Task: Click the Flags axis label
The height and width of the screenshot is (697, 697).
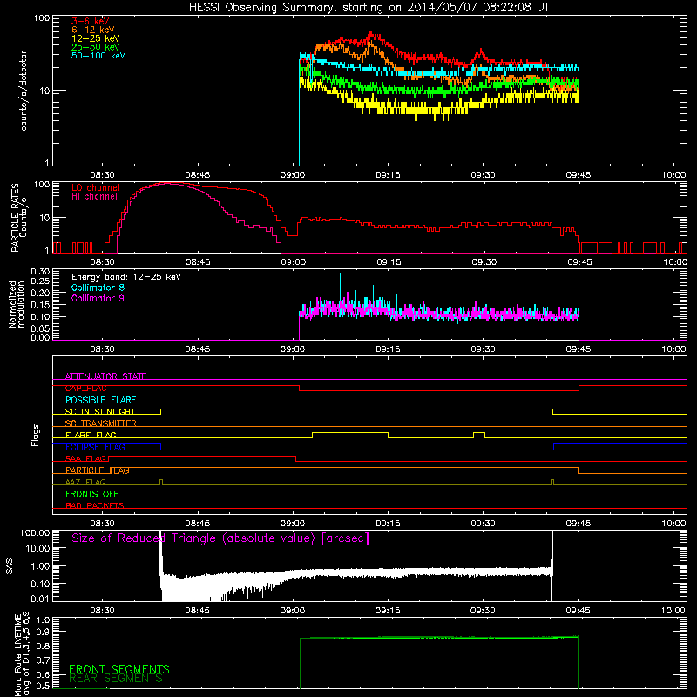Action: click(x=36, y=435)
